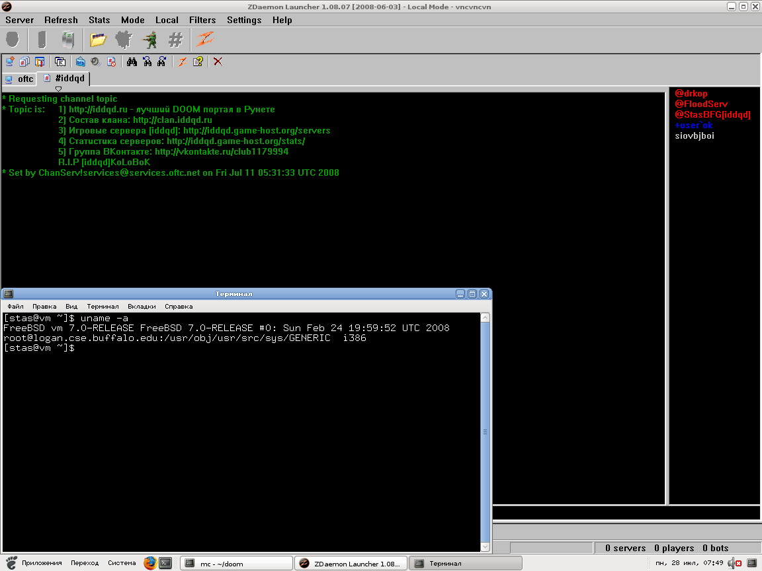Click the large hash IRC icon
762x571 pixels.
[x=175, y=40]
